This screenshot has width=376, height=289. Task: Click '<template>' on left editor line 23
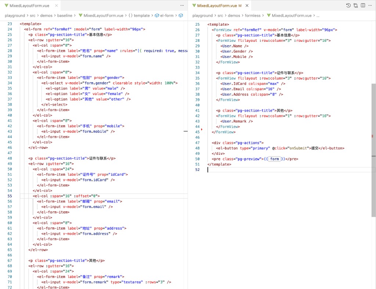(30, 24)
